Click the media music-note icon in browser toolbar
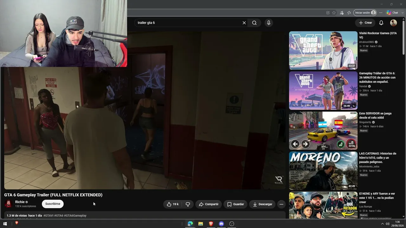 [342, 13]
